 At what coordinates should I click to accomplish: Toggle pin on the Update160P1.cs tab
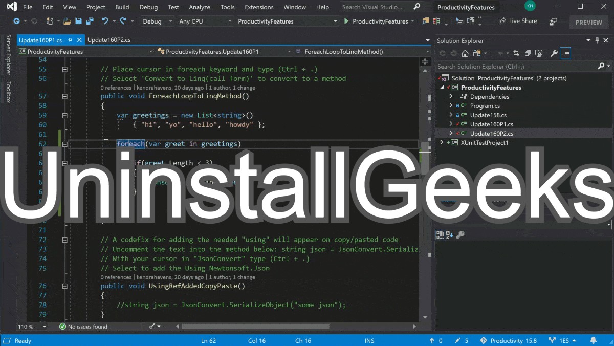(69, 40)
